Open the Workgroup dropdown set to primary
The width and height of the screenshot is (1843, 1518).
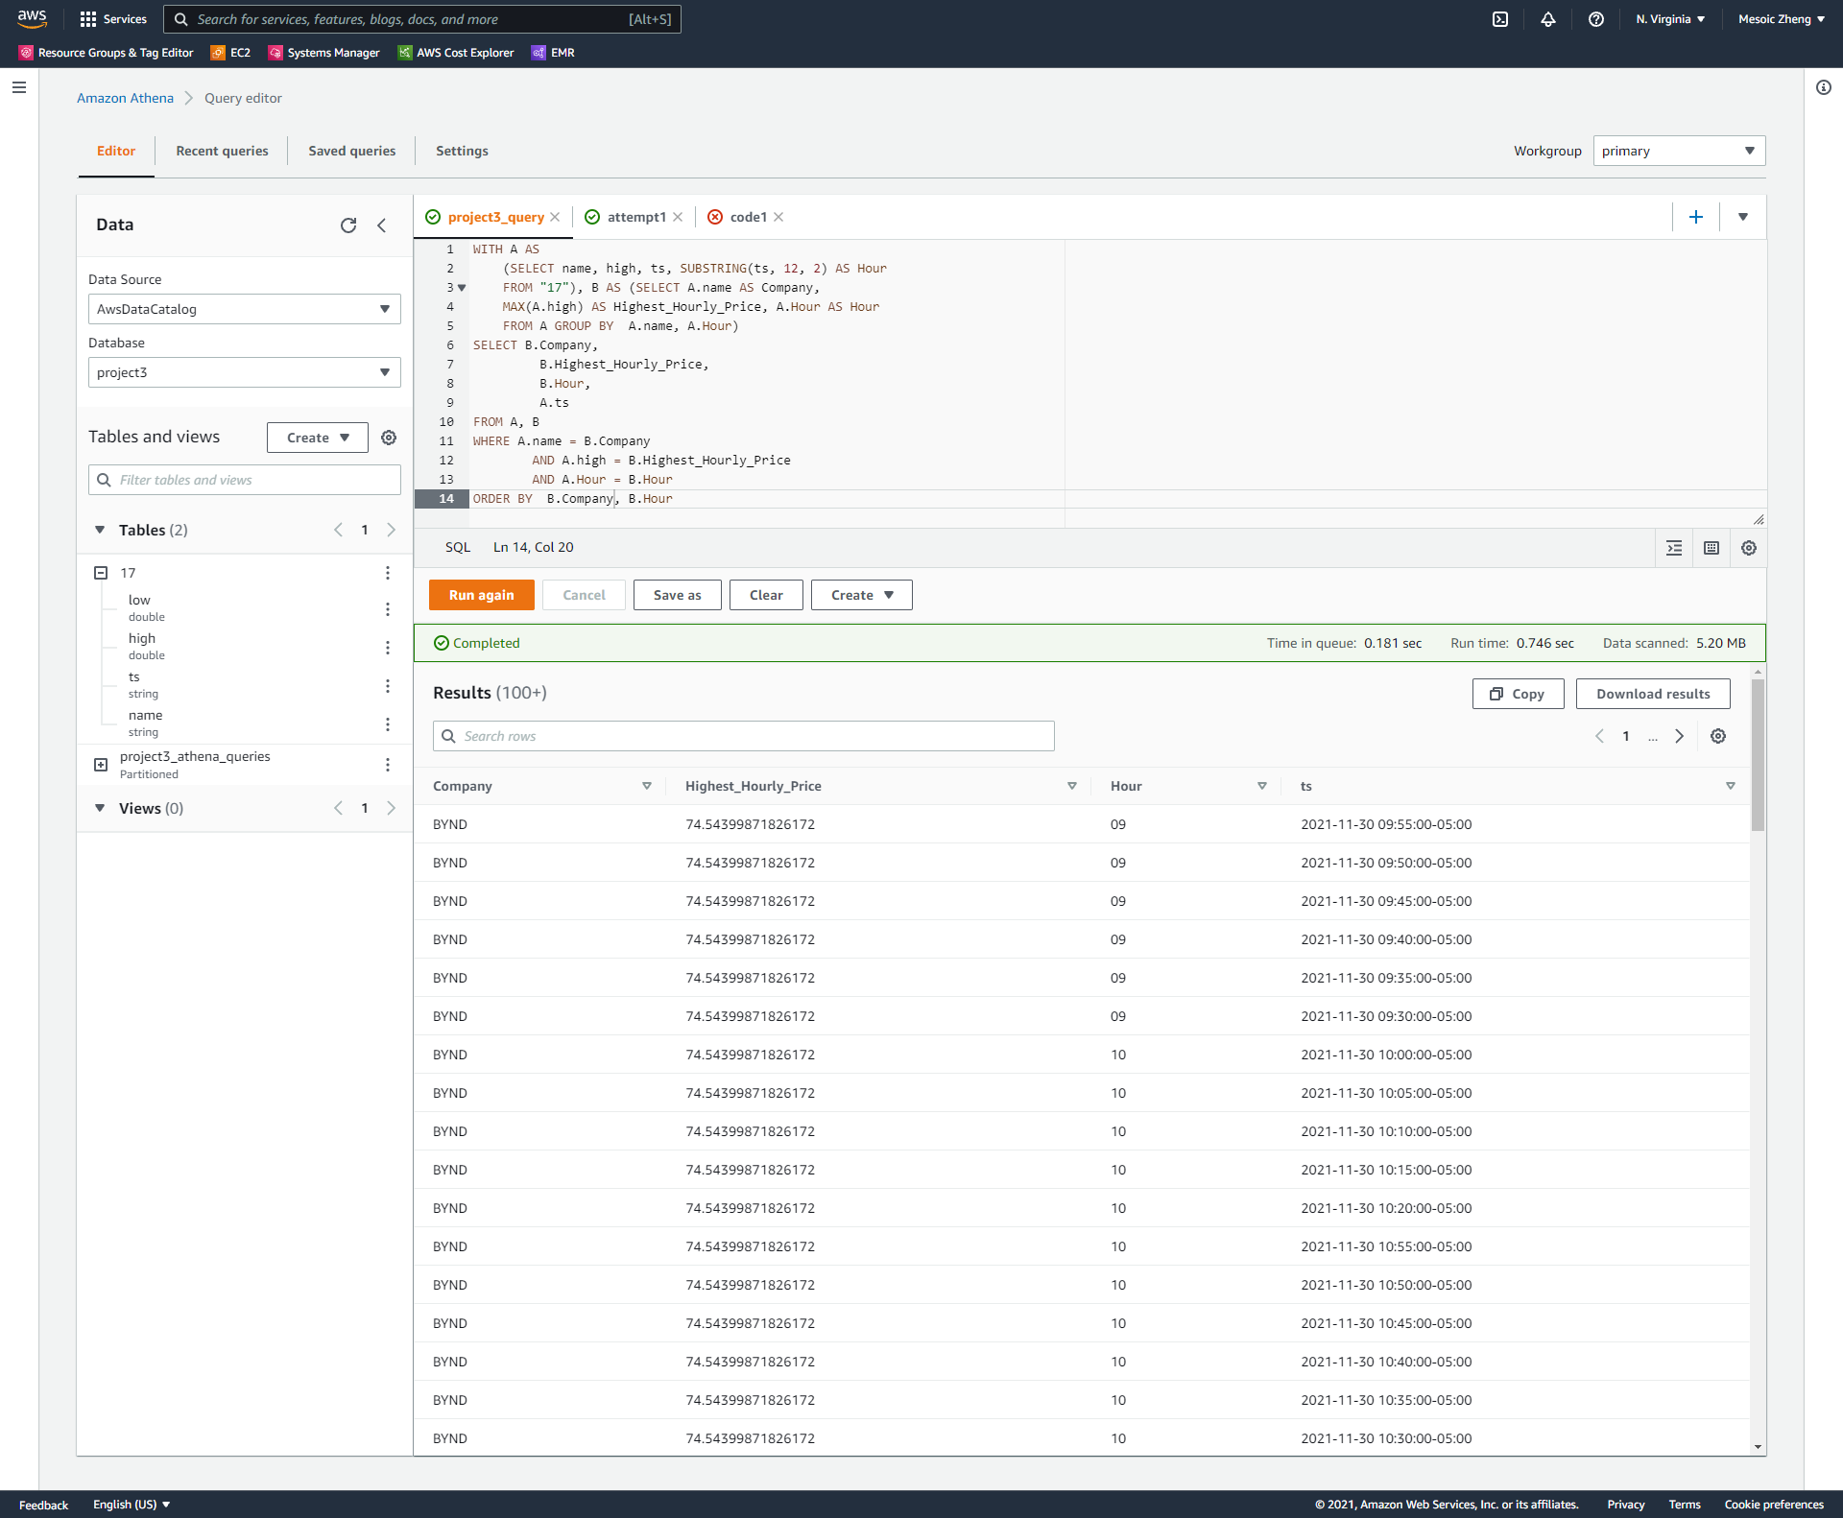1678,151
